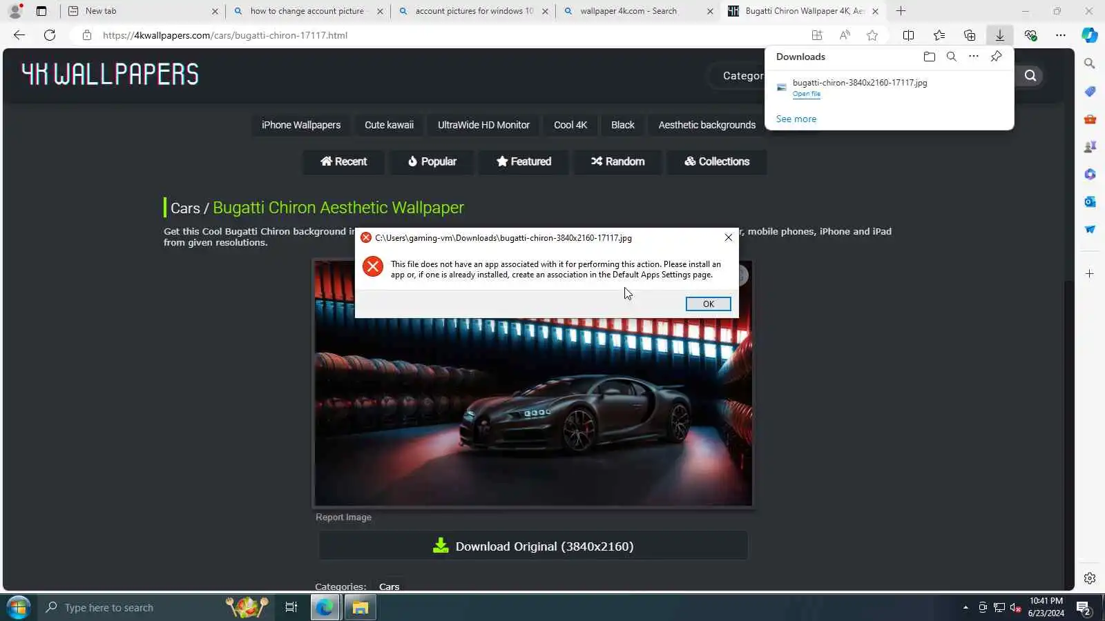The width and height of the screenshot is (1105, 621).
Task: Open Task View on taskbar
Action: click(291, 607)
